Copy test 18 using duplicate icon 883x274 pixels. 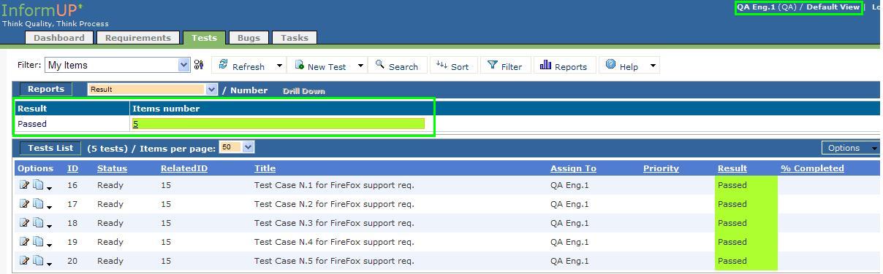point(38,223)
